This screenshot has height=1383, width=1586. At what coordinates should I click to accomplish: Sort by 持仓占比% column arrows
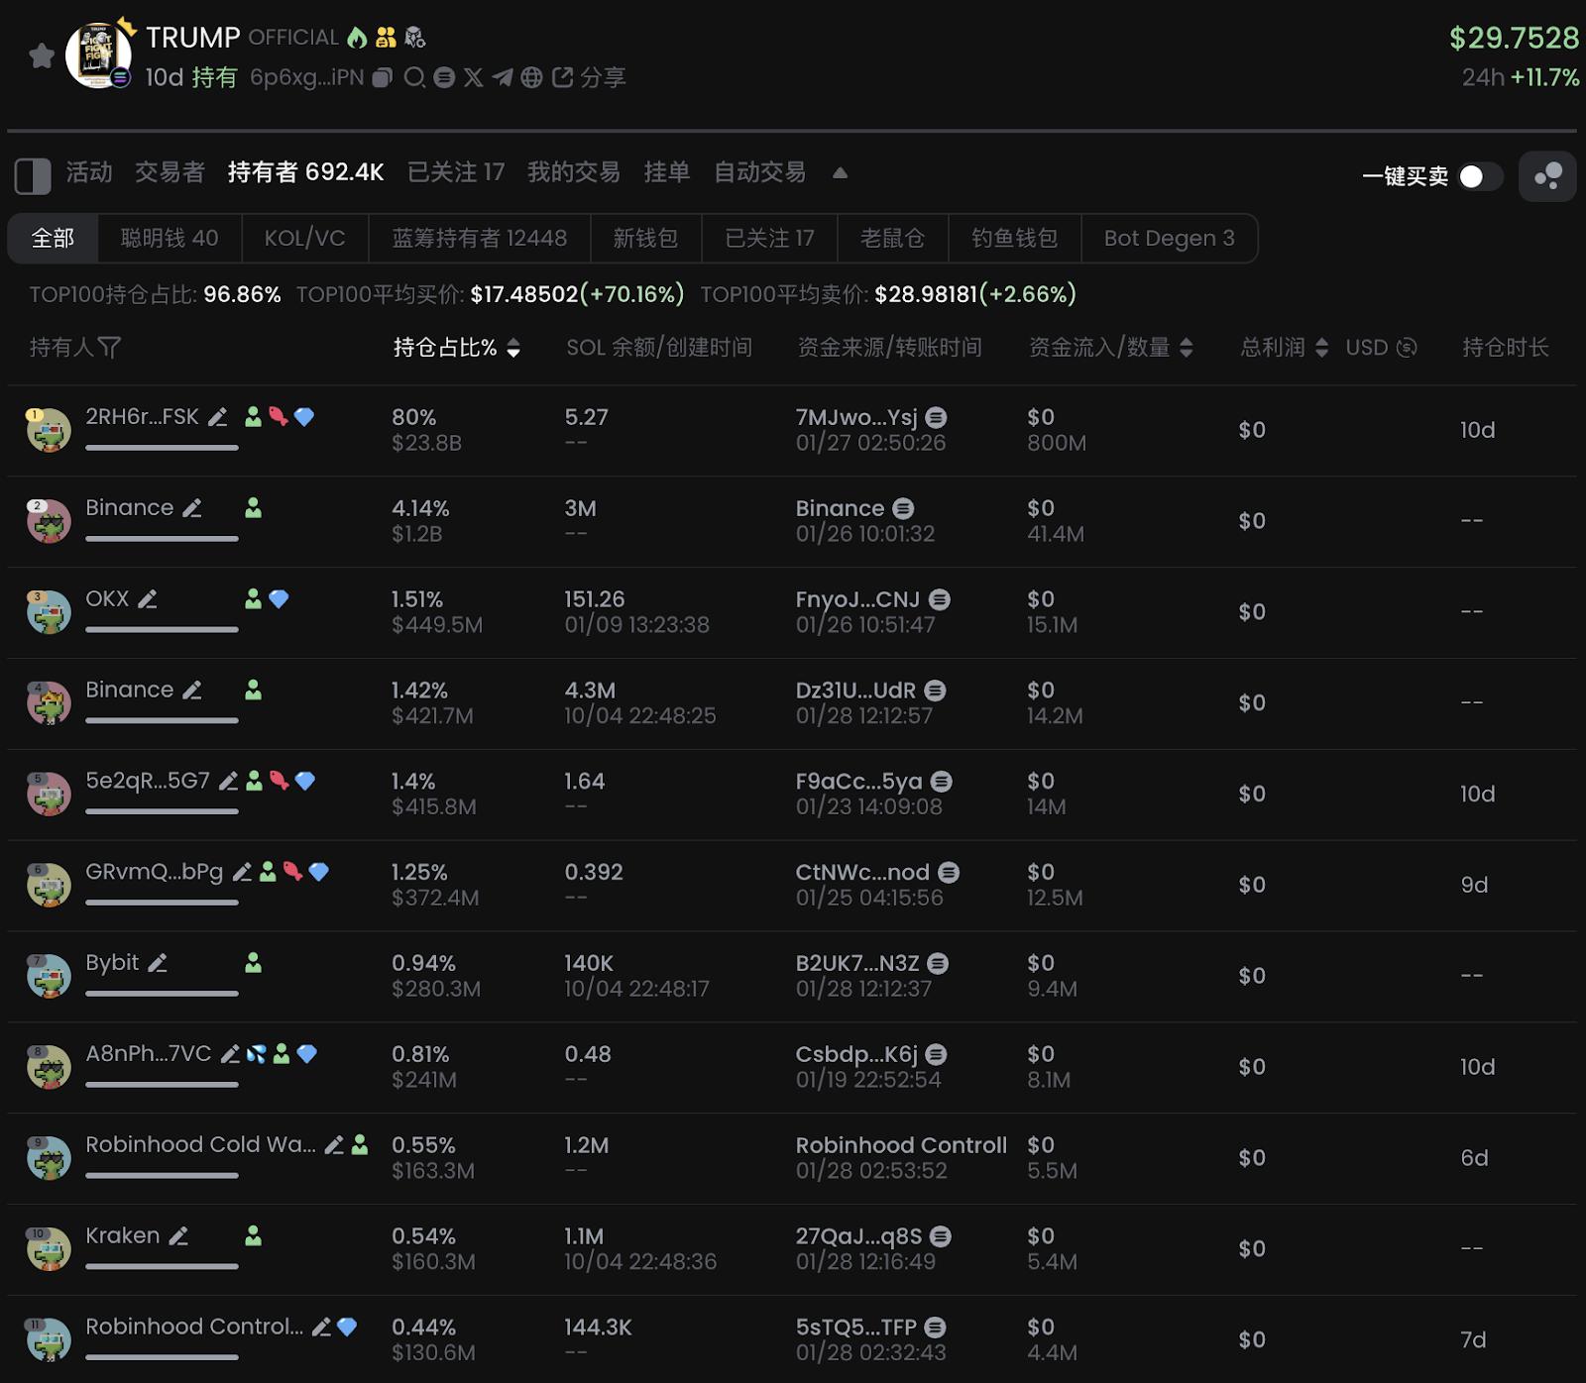[513, 348]
